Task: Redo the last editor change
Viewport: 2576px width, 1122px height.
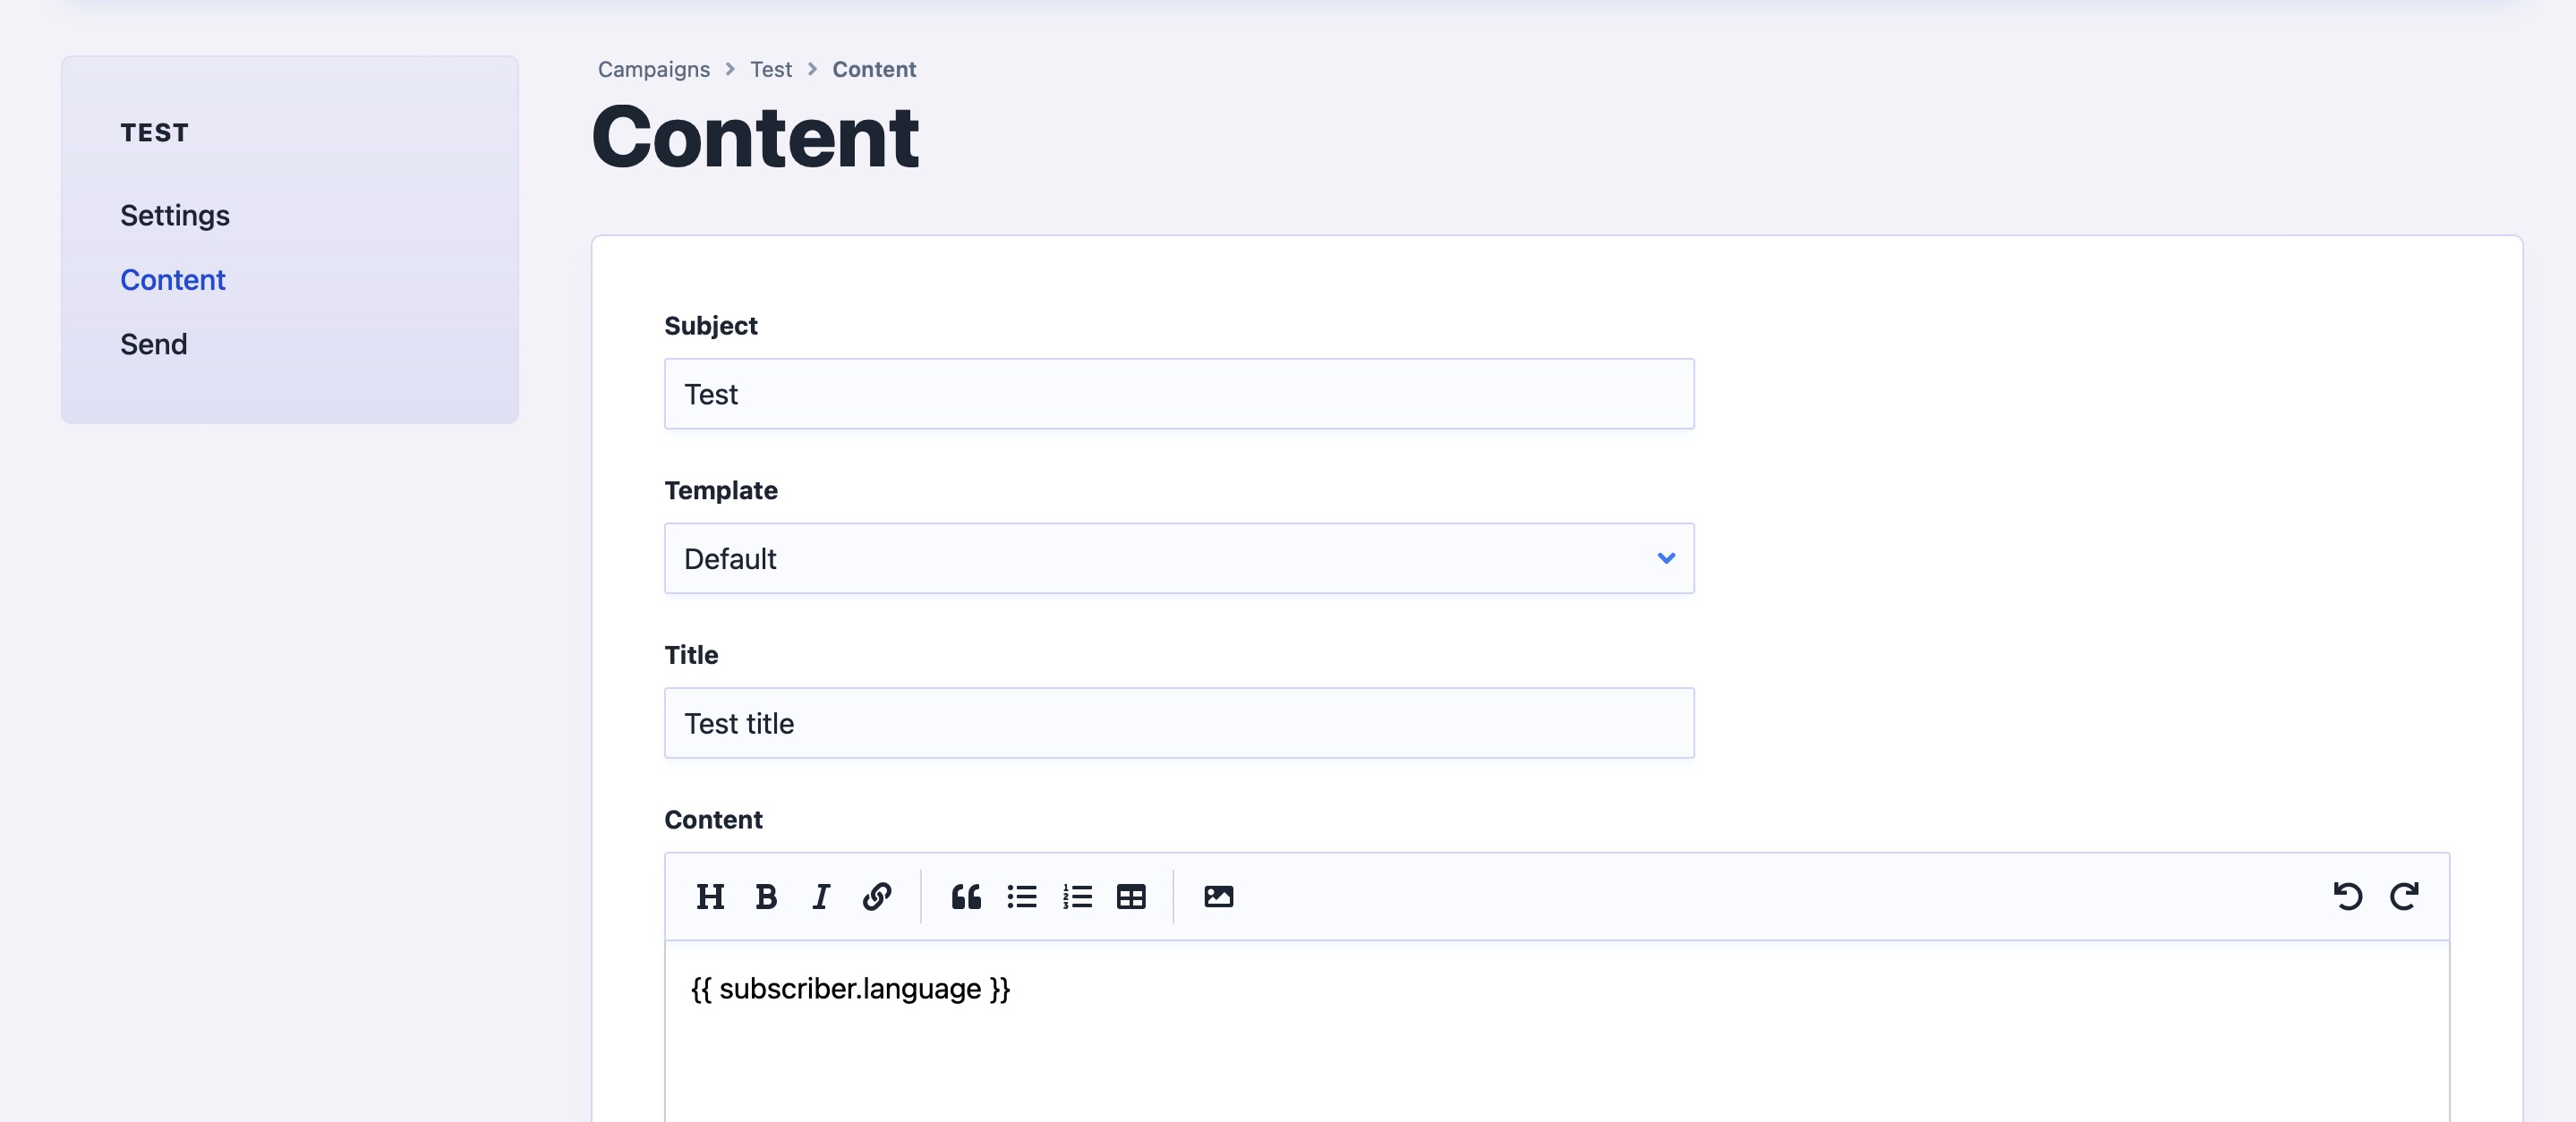Action: 2404,897
